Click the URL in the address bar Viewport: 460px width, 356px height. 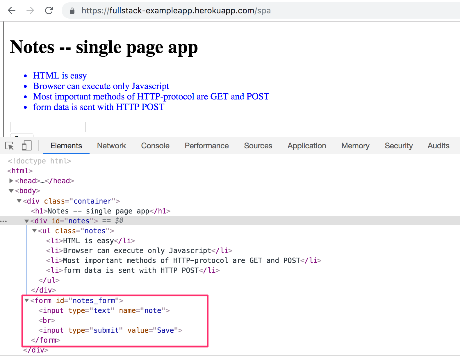176,11
